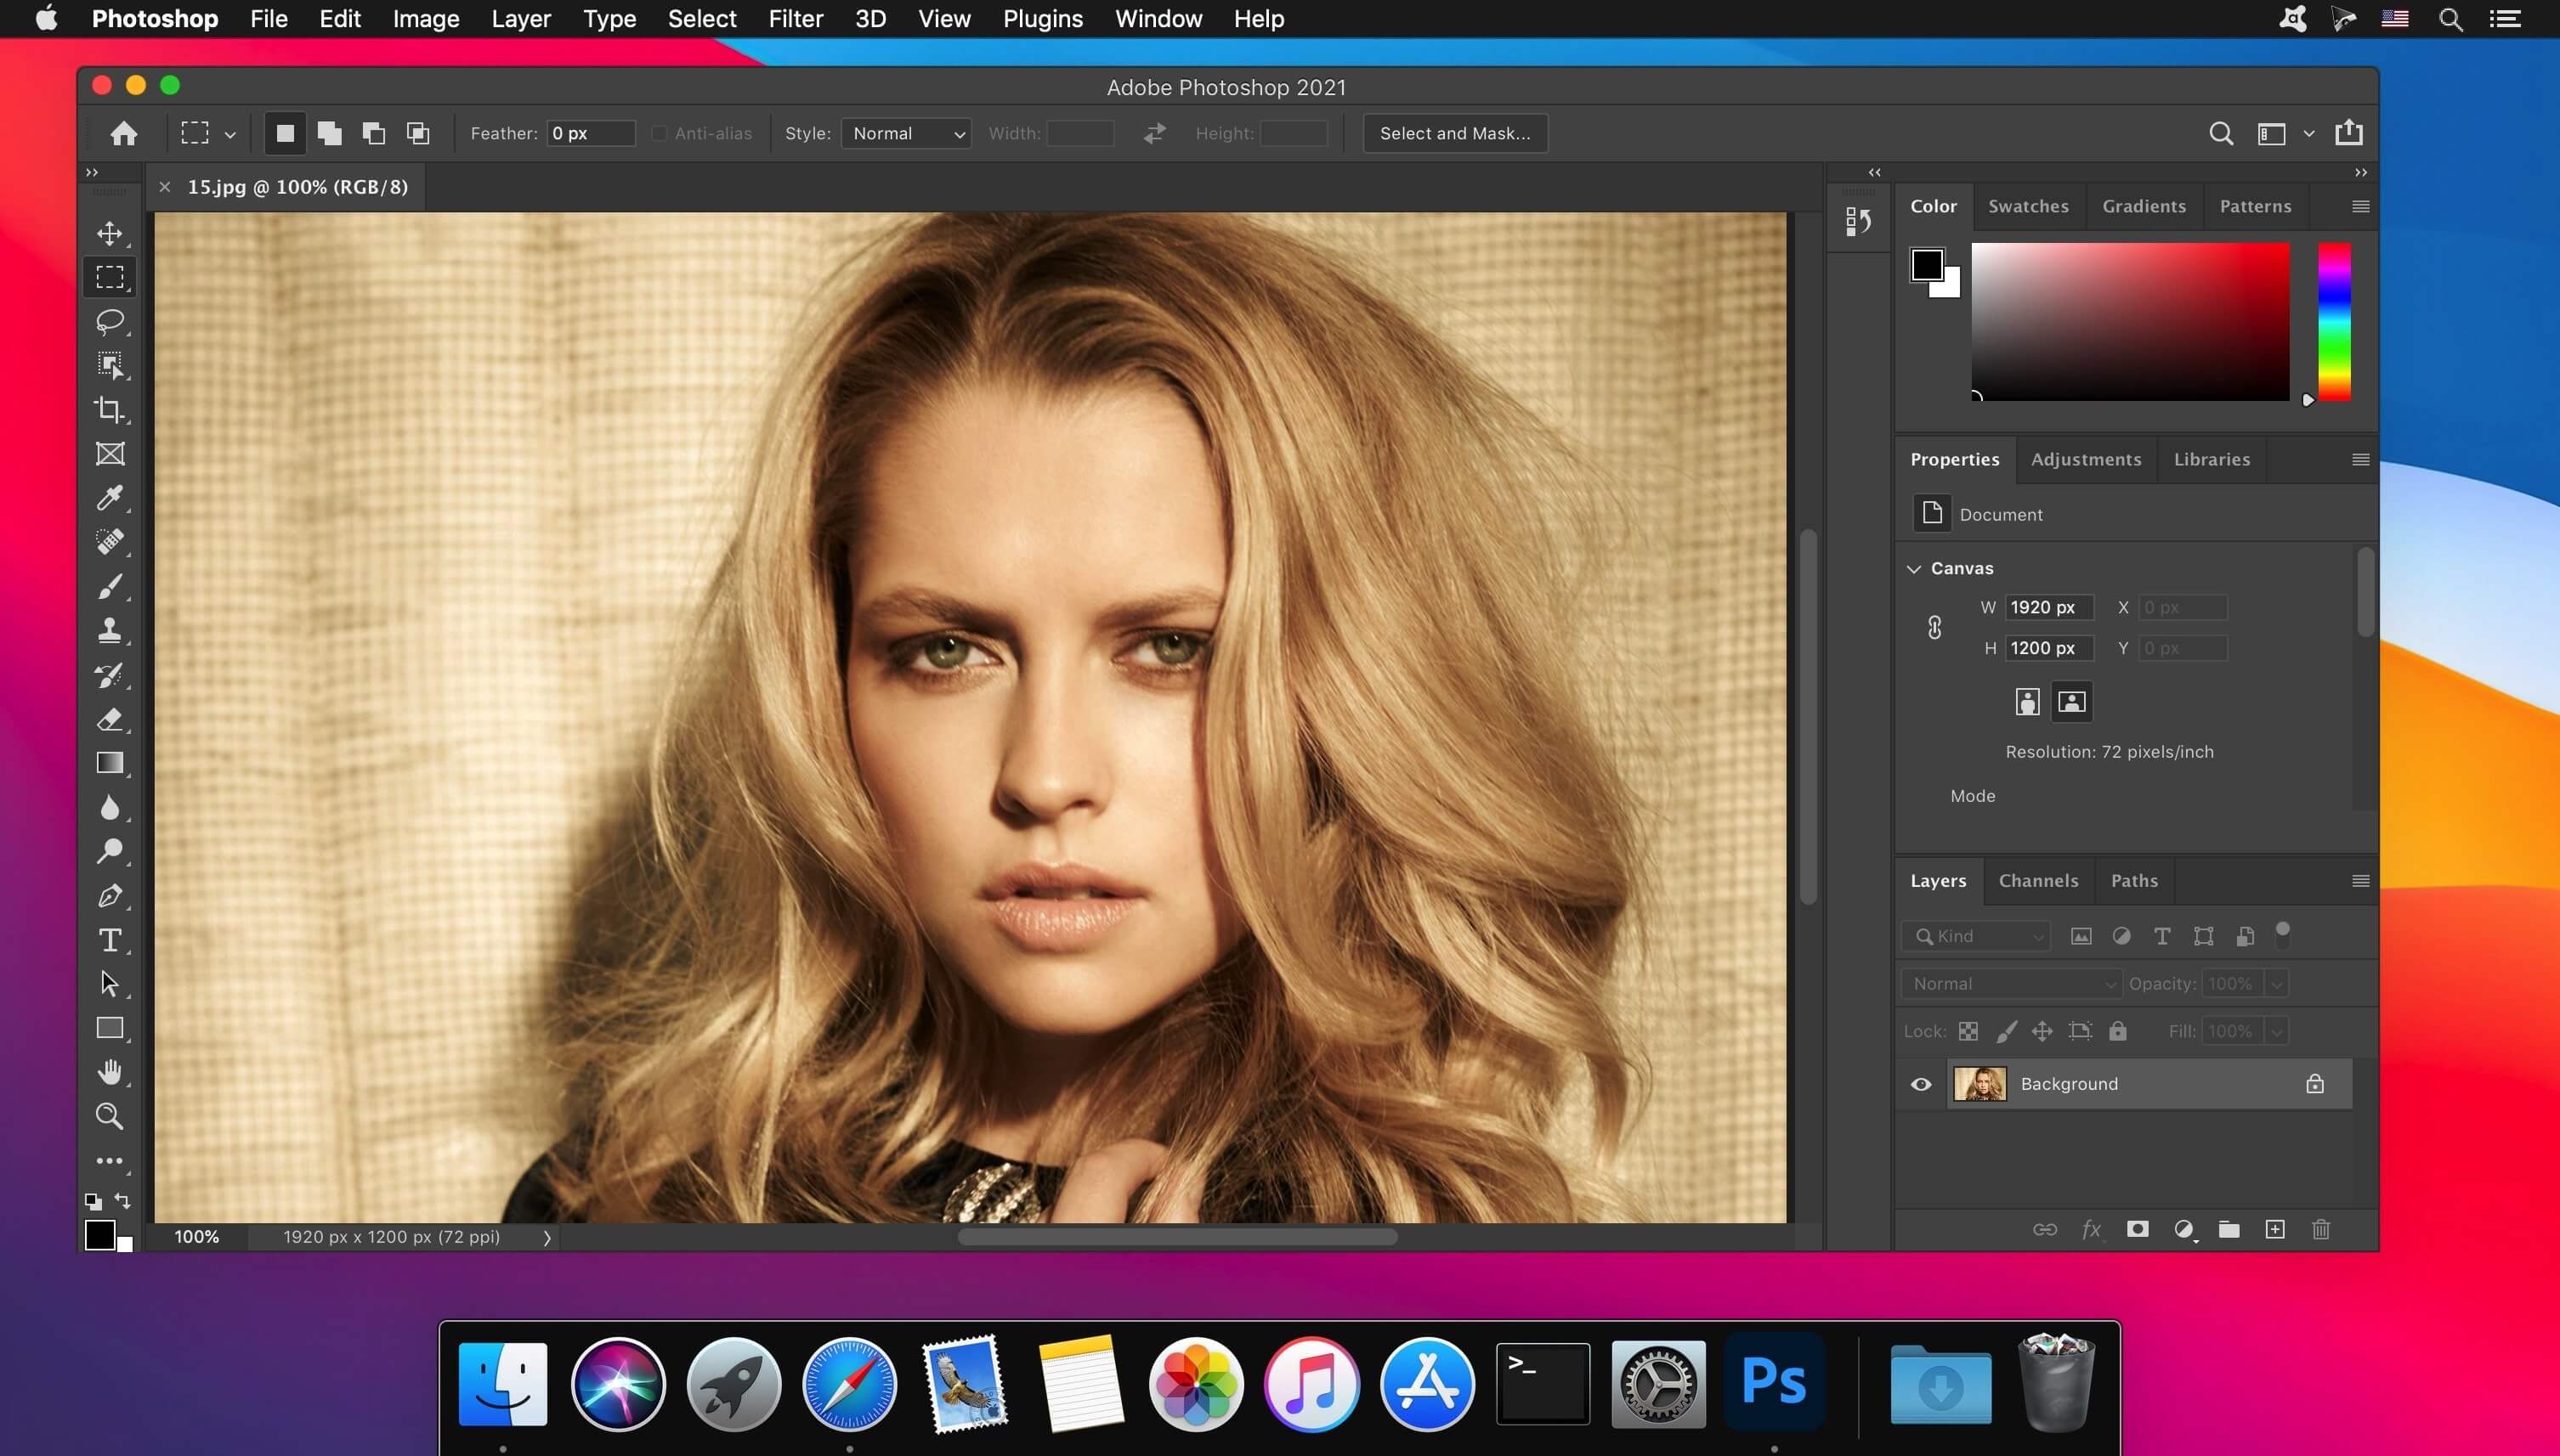Toggle lock on Background layer

click(2319, 1084)
